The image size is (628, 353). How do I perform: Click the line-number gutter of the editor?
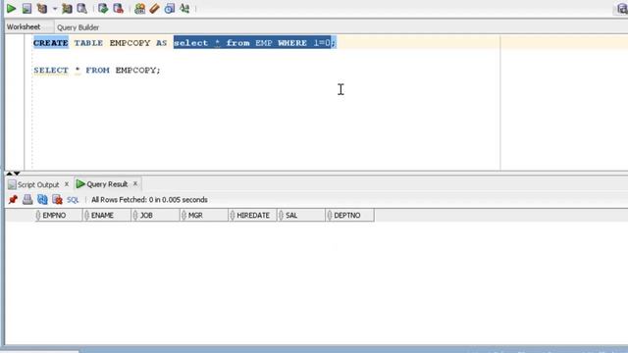pos(15,102)
